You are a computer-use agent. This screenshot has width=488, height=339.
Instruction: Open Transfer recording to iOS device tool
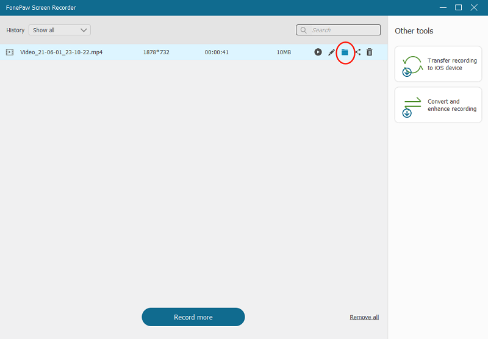(438, 64)
